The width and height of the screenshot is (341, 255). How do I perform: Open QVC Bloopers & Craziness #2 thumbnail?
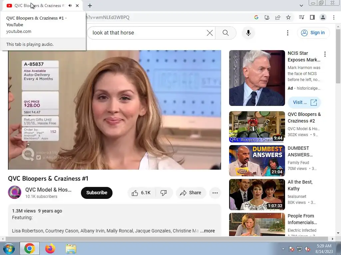pos(257,127)
